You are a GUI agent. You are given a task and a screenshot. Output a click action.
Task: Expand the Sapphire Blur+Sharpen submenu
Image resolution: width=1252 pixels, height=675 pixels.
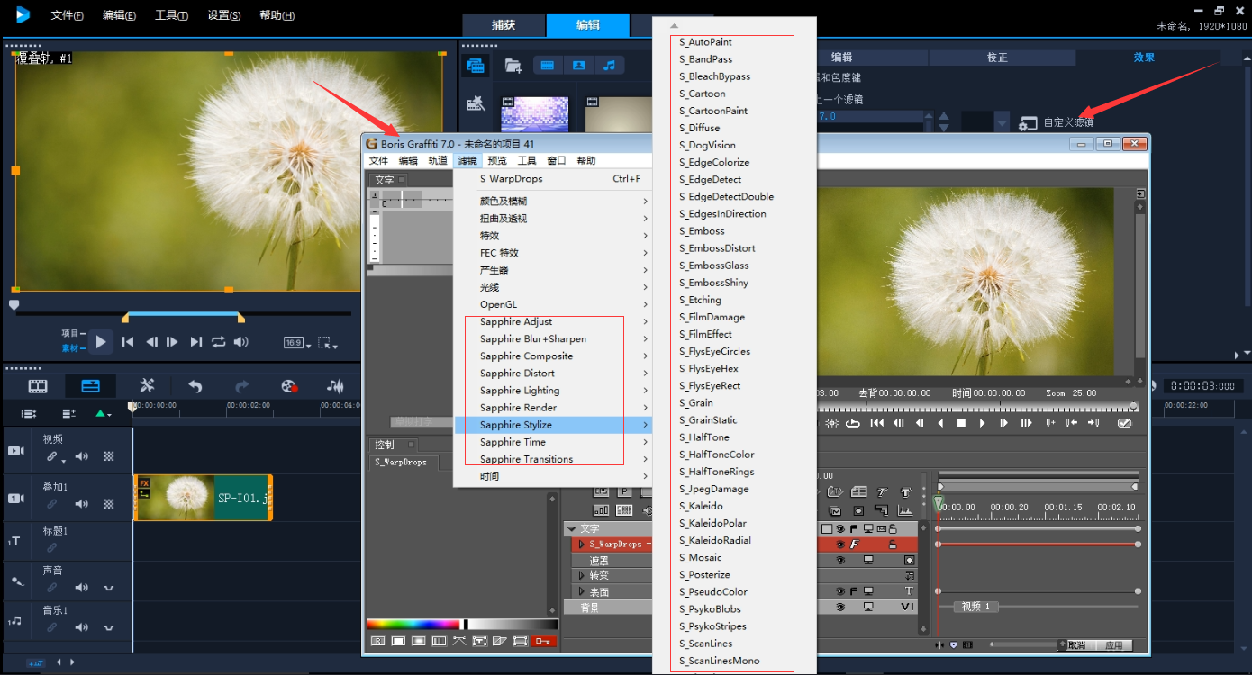tap(553, 338)
